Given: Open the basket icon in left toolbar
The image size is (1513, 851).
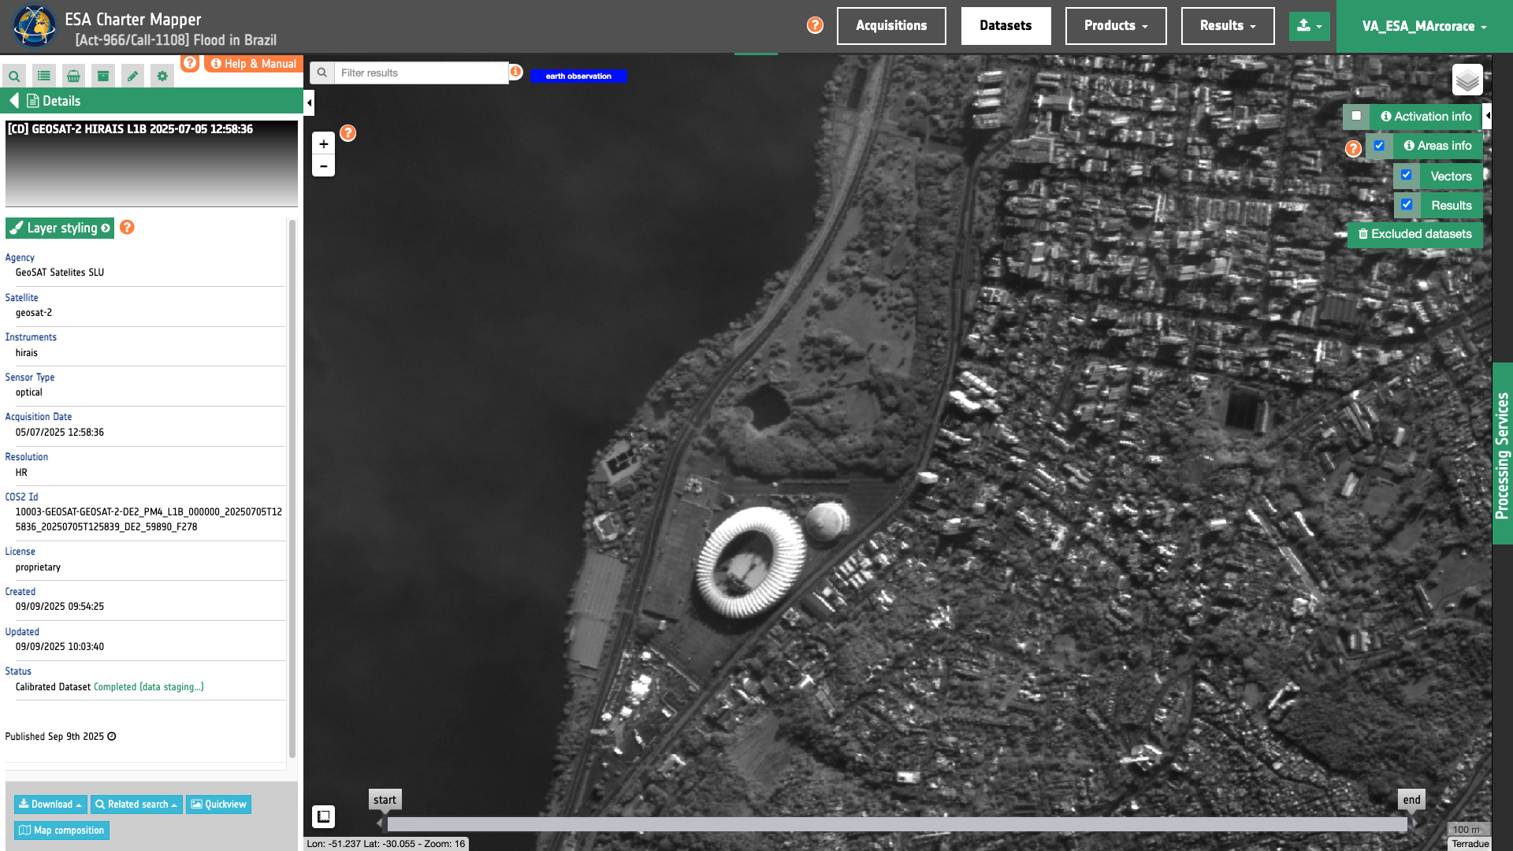Looking at the screenshot, I should click(73, 76).
